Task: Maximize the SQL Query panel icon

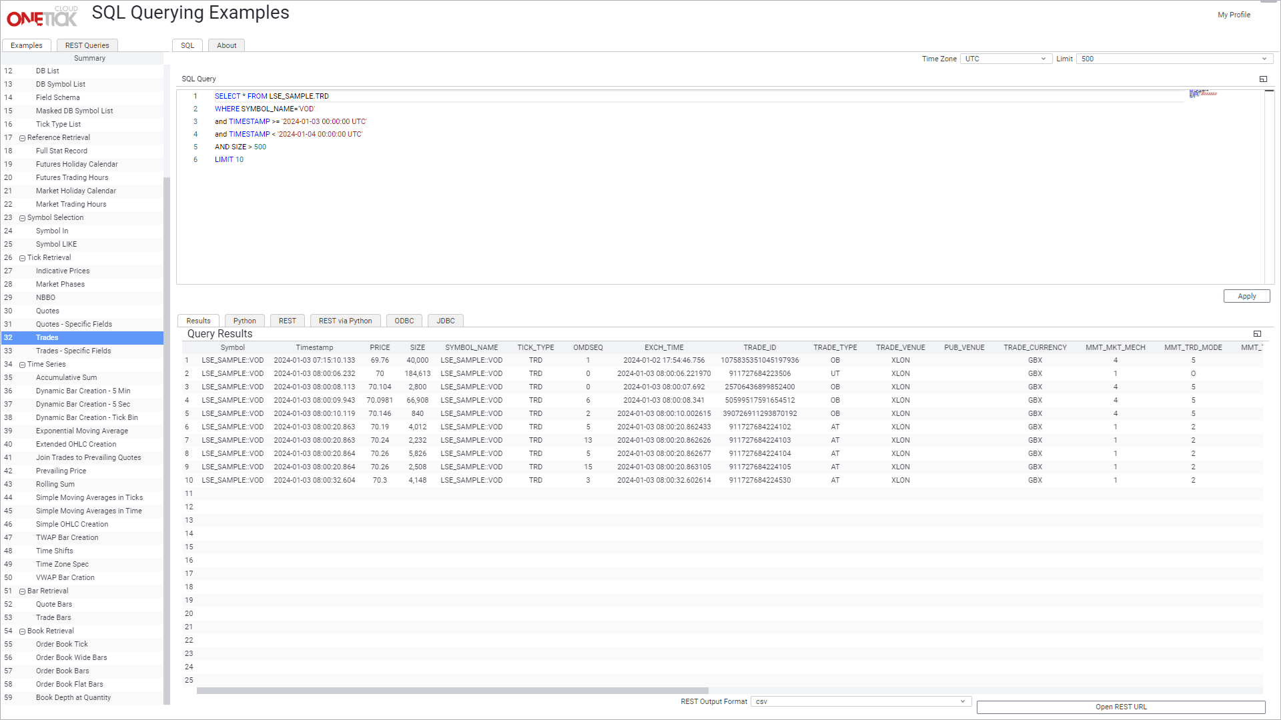Action: pos(1263,79)
